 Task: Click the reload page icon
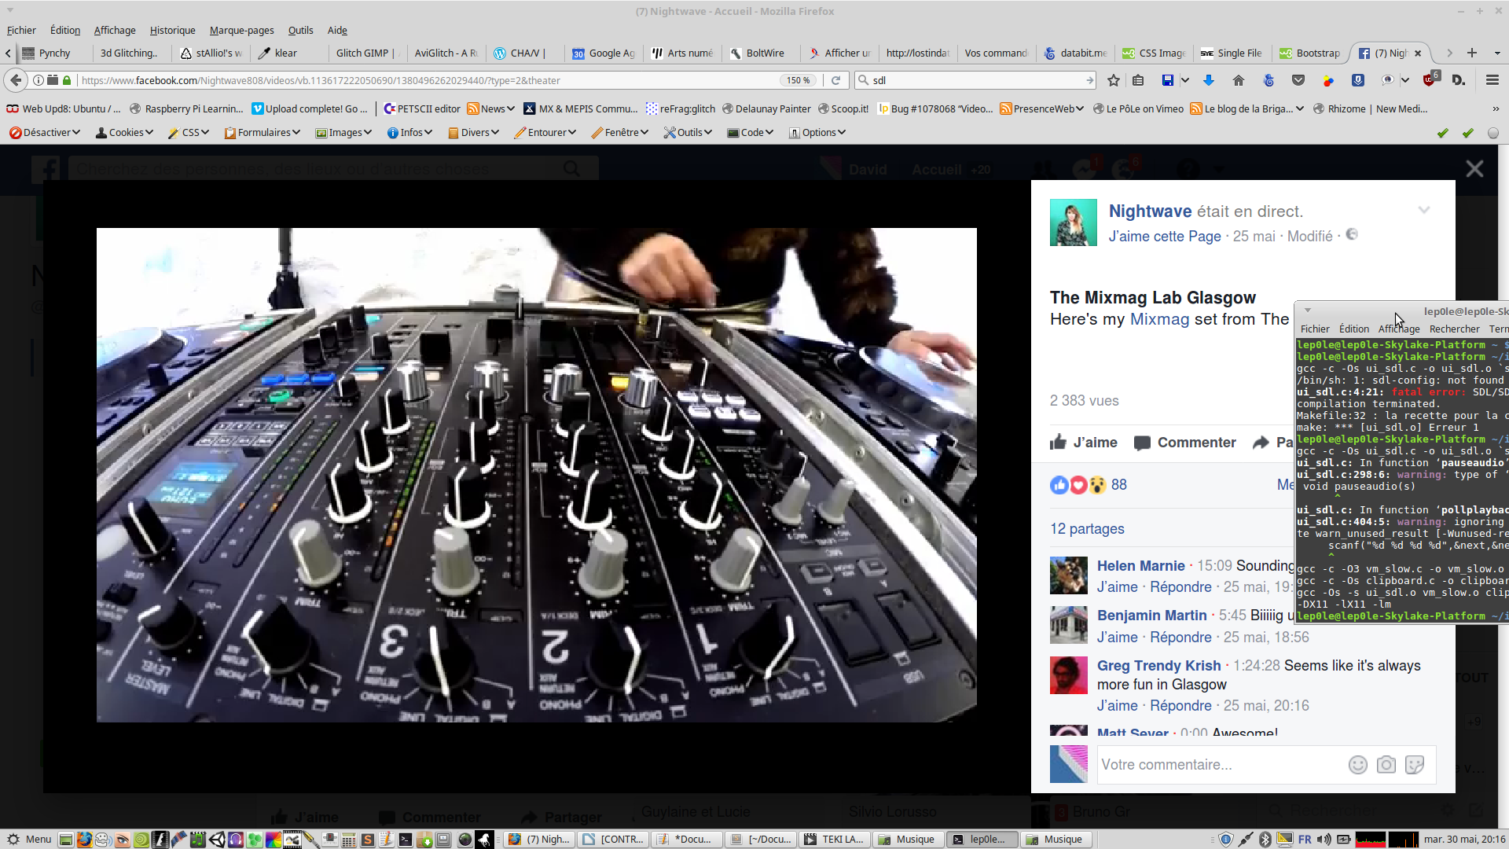[x=836, y=80]
